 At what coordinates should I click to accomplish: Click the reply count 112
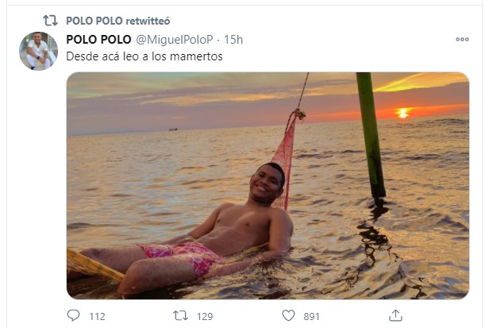(x=97, y=316)
